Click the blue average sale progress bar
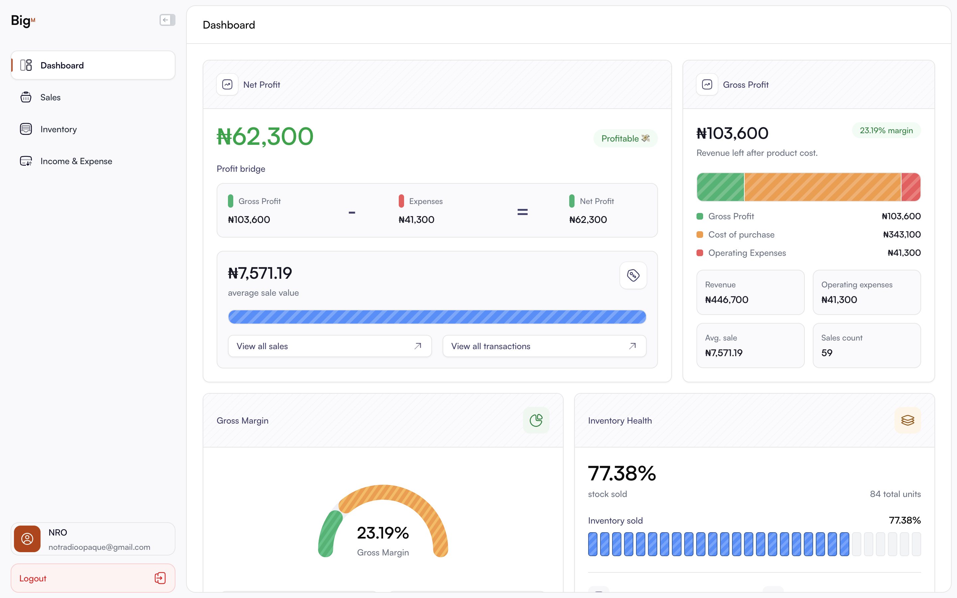The width and height of the screenshot is (957, 598). point(437,317)
